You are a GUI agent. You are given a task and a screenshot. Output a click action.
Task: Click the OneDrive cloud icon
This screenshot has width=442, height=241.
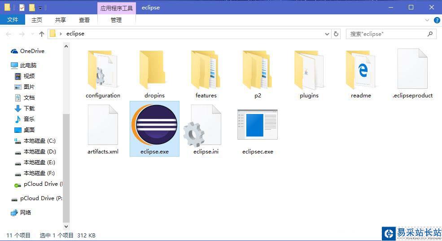click(x=14, y=51)
